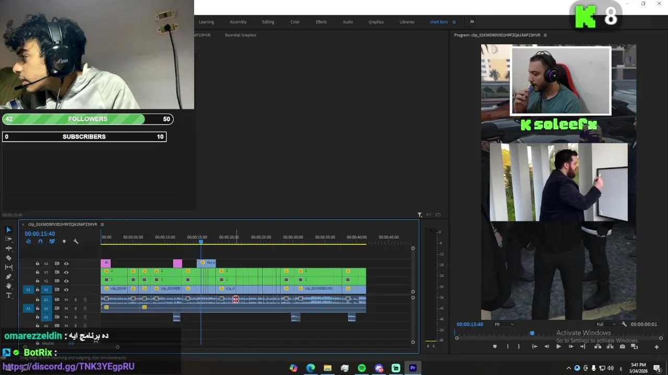Toggle sync lock on track V2

57,281
